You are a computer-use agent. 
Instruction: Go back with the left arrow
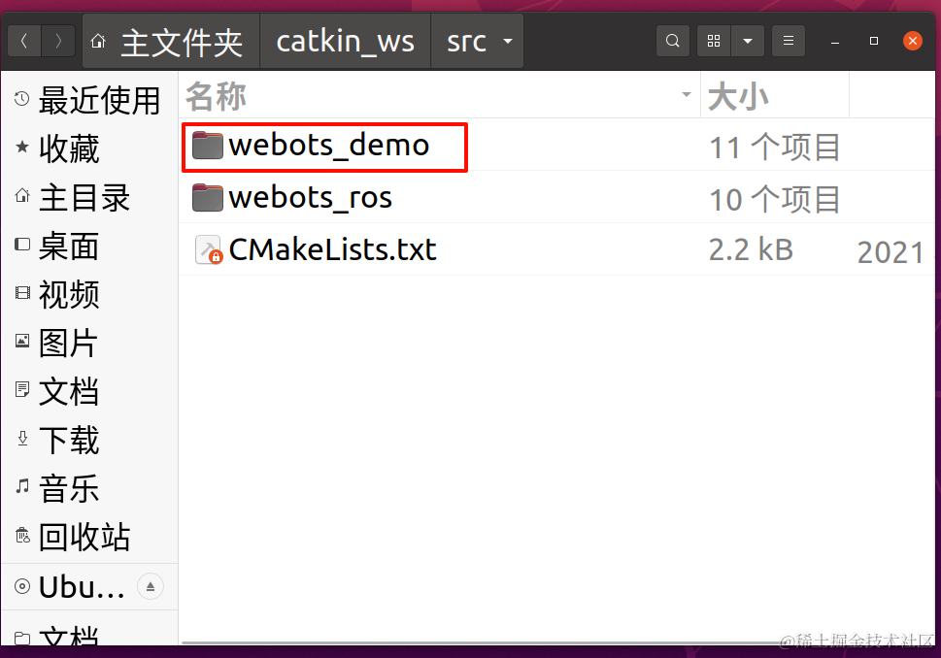coord(24,41)
